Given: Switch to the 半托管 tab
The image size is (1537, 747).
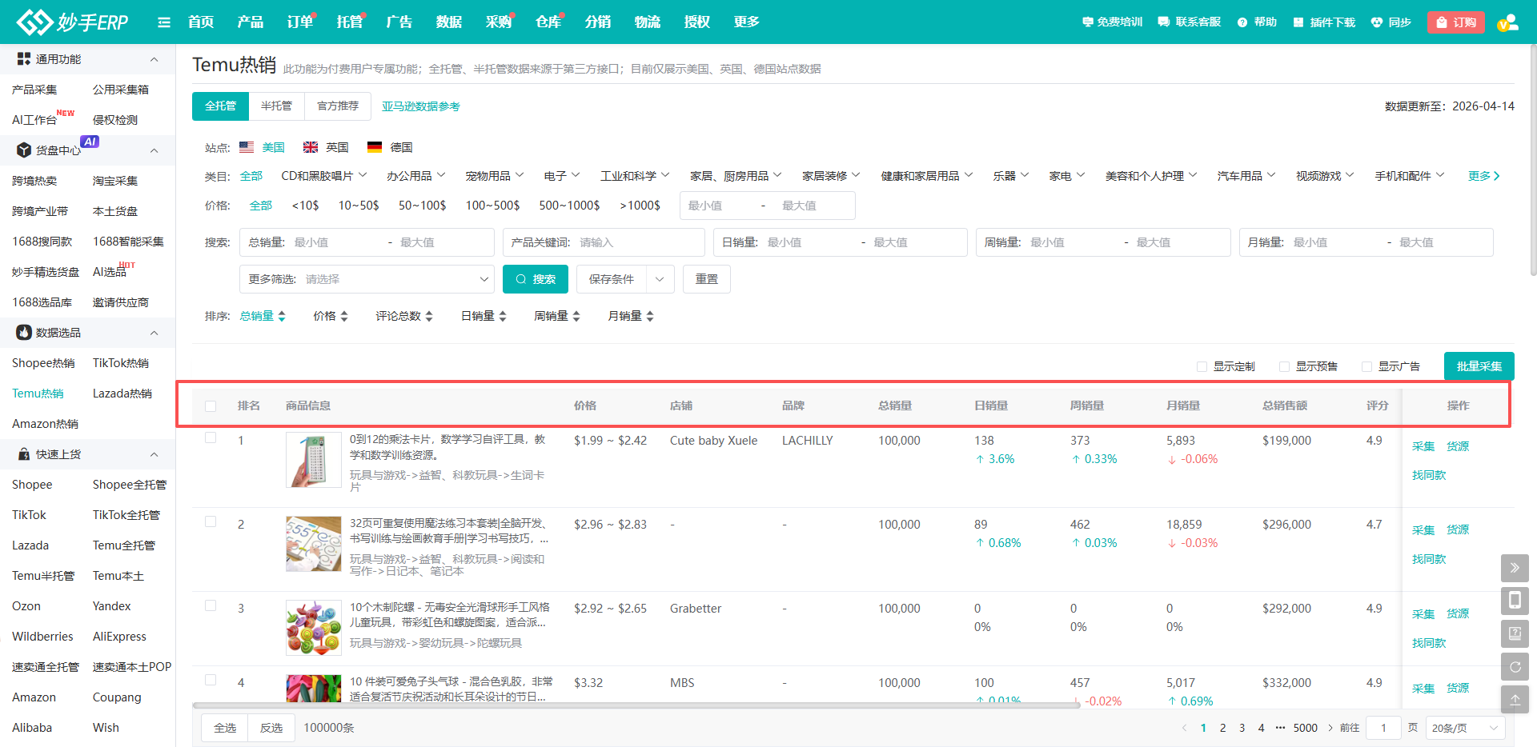Looking at the screenshot, I should tap(276, 106).
